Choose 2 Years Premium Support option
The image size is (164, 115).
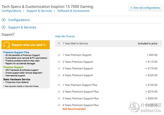click(59, 62)
